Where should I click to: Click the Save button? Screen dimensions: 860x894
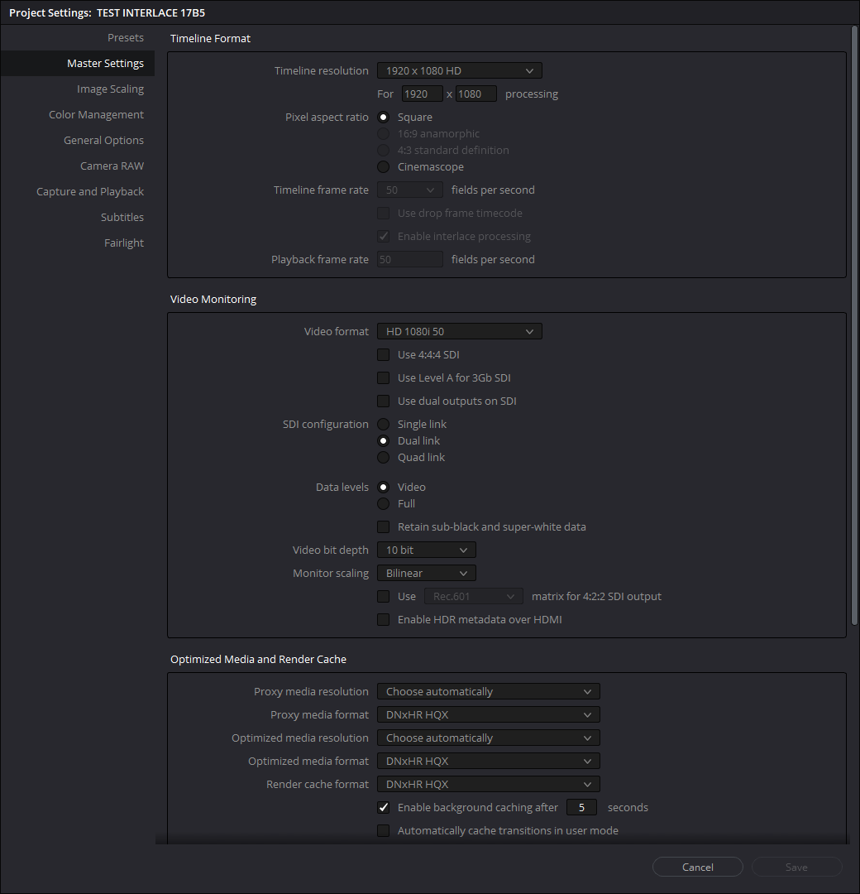[797, 867]
